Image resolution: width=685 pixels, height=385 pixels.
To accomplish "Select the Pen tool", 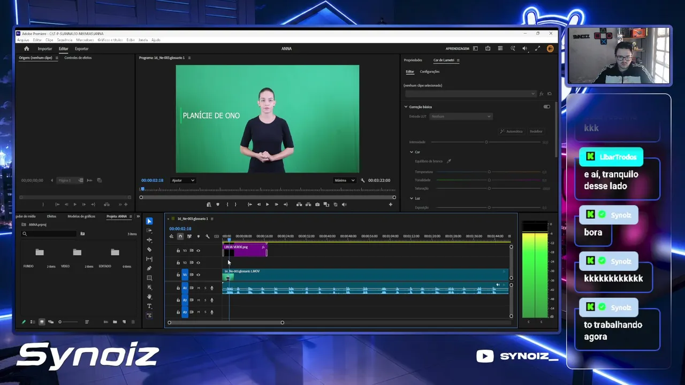I will tap(149, 268).
